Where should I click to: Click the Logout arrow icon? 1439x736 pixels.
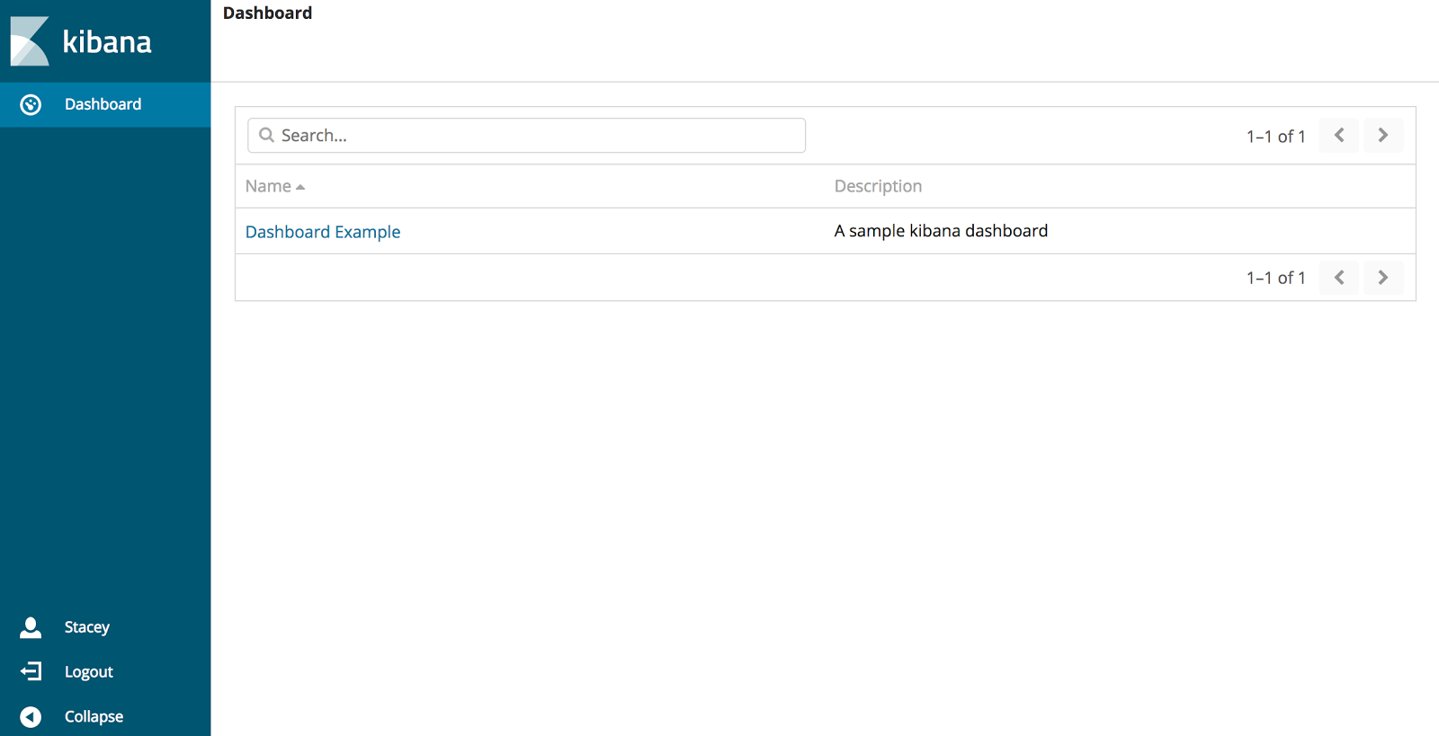pyautogui.click(x=31, y=671)
